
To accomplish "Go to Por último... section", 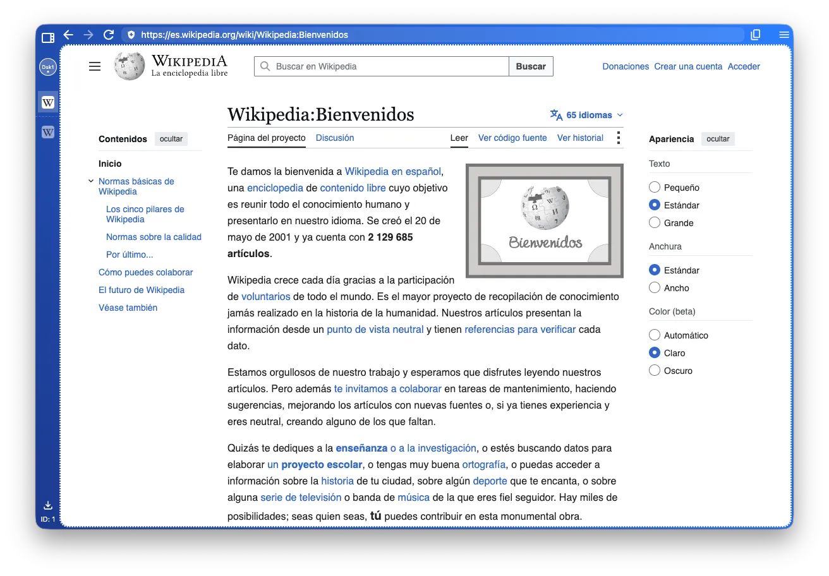I will click(x=130, y=255).
